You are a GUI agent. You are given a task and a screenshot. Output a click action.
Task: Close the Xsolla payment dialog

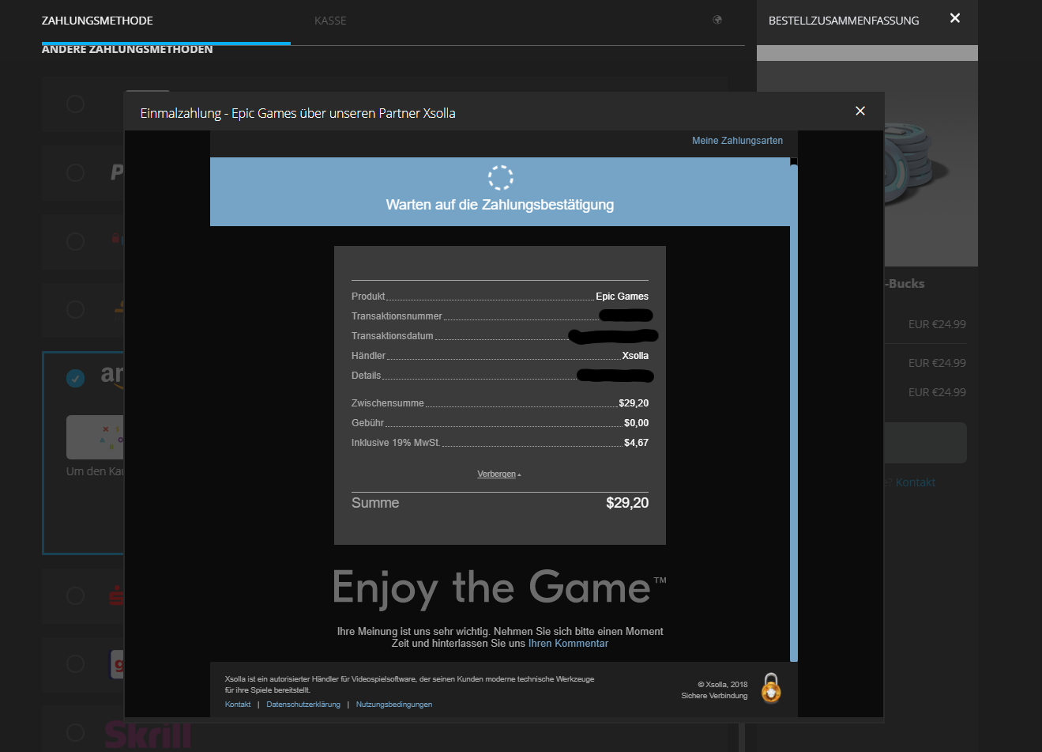860,111
